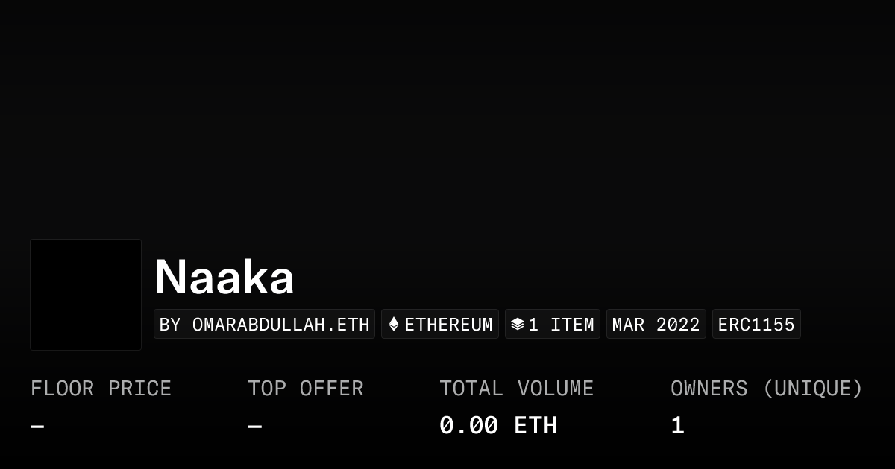This screenshot has width=895, height=469.
Task: Click the empty dark banner area
Action: (447, 112)
